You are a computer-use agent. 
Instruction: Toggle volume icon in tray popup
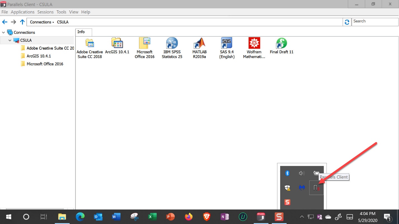pos(302,173)
